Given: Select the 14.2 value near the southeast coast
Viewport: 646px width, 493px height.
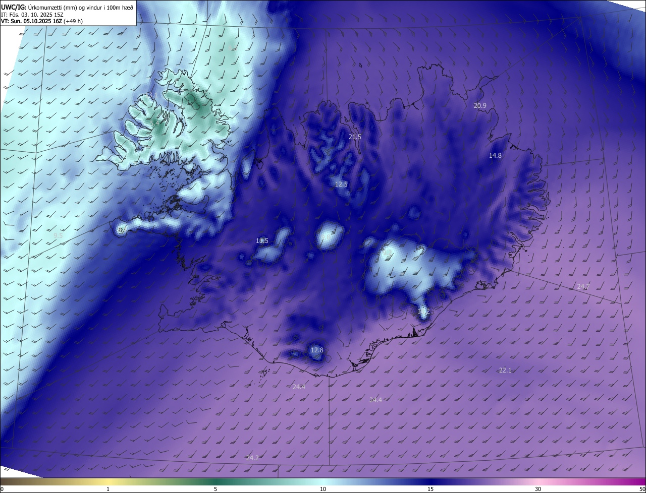Looking at the screenshot, I should pos(423,312).
